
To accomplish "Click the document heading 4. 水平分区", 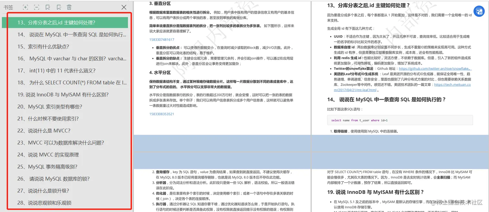I will [x=160, y=72].
